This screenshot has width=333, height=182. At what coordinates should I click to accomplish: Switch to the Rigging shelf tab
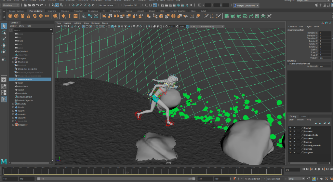[x=65, y=11]
